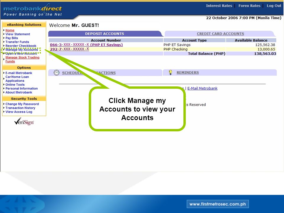Open Manage Stock Trading Funds
This screenshot has width=284, height=213.
[x=22, y=59]
